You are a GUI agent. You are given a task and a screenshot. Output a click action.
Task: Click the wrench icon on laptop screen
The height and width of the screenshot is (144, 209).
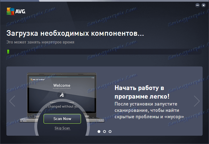(x=62, y=95)
